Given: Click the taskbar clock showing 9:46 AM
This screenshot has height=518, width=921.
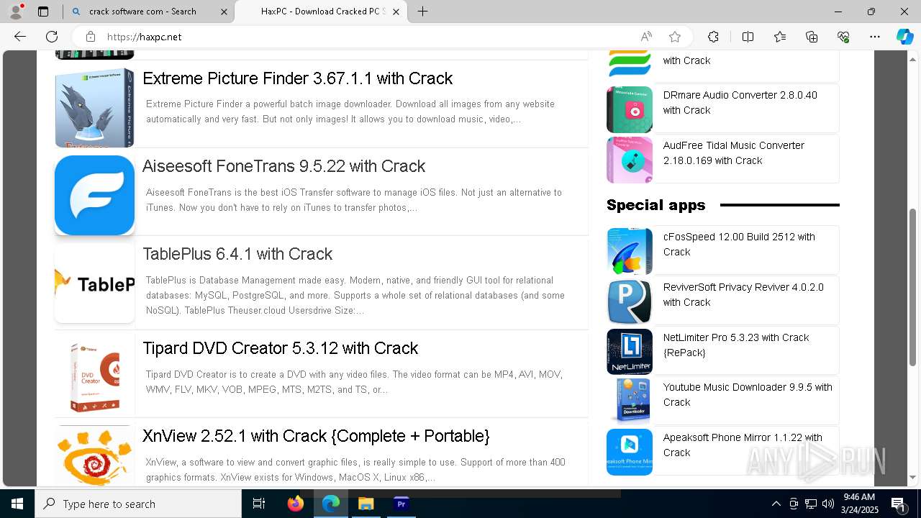Looking at the screenshot, I should [859, 504].
